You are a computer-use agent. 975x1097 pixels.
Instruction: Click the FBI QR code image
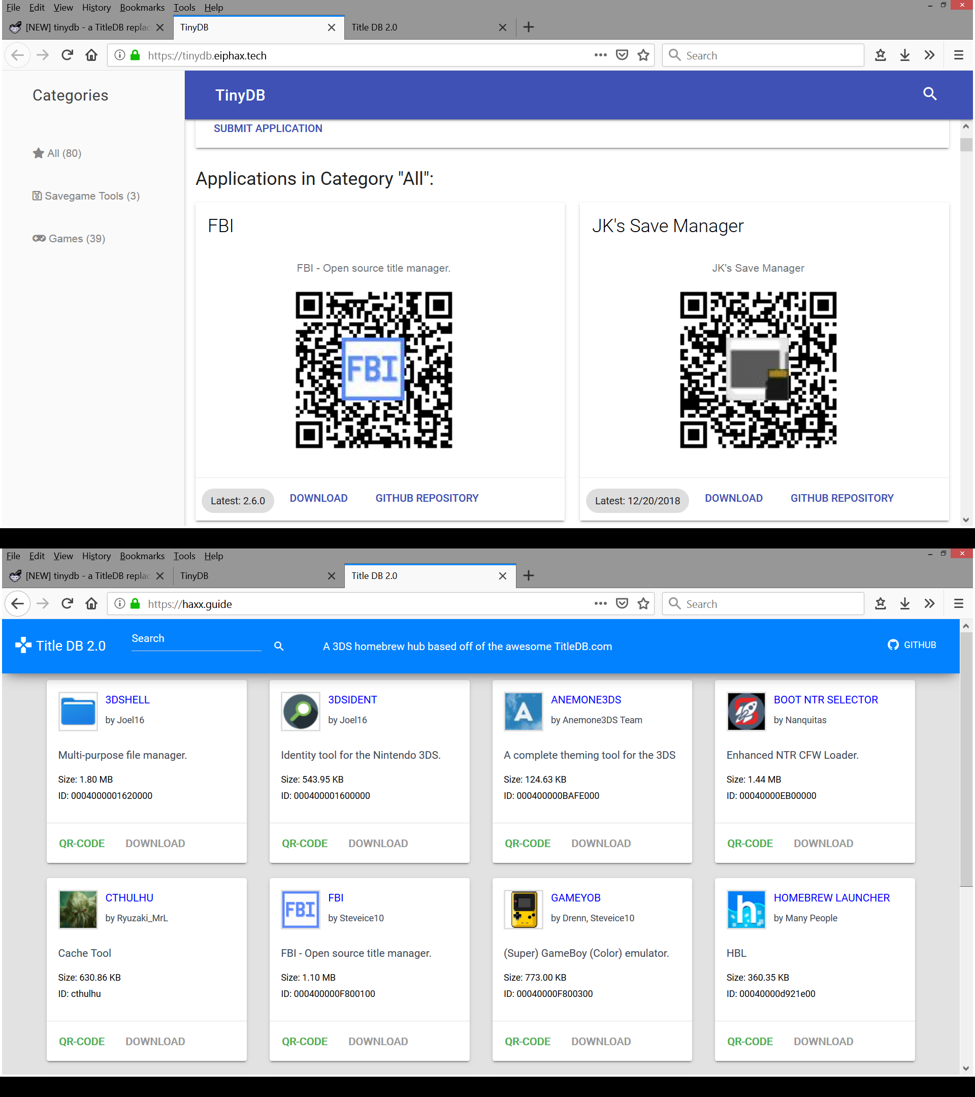click(x=374, y=370)
